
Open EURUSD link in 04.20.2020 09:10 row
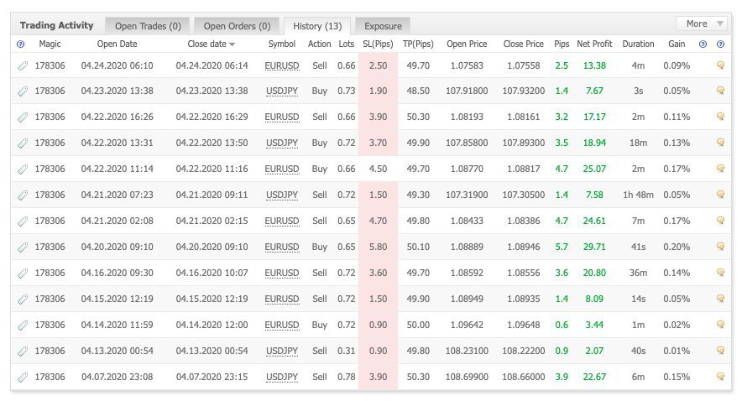[x=281, y=247]
